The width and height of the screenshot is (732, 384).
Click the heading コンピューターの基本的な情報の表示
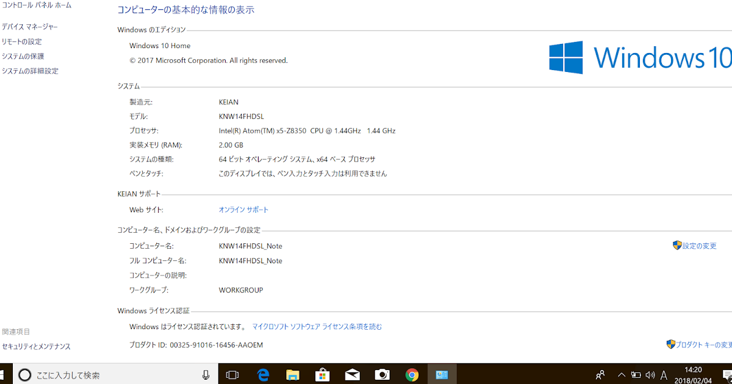[x=186, y=10]
